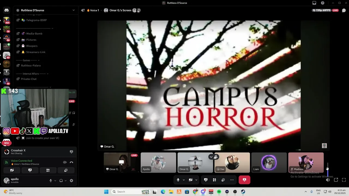The width and height of the screenshot is (349, 196).
Task: Open more options ellipsis in call bar
Action: click(232, 180)
